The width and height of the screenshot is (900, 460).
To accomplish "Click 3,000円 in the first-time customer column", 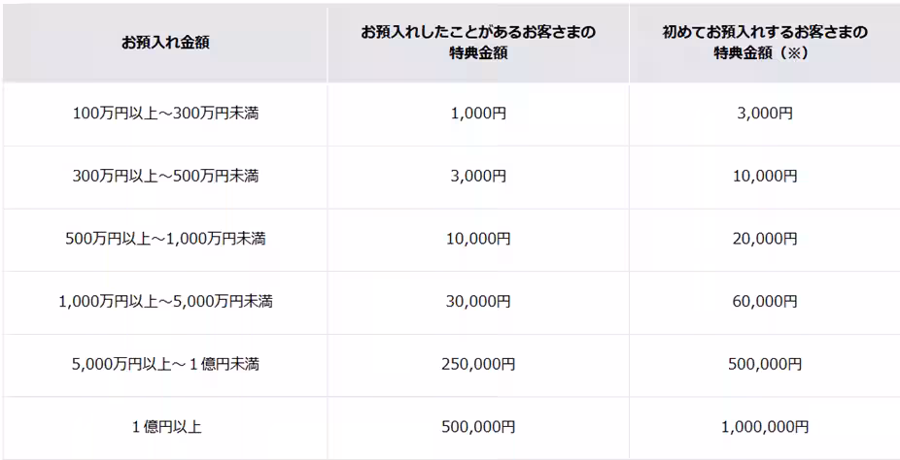I will point(765,114).
